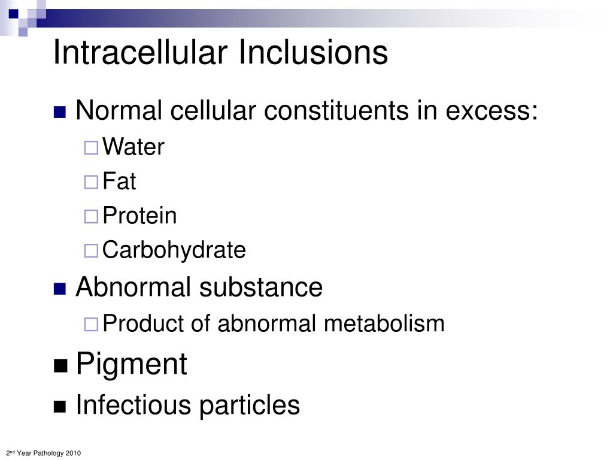Click the word Pigment
The width and height of the screenshot is (613, 460).
click(131, 365)
